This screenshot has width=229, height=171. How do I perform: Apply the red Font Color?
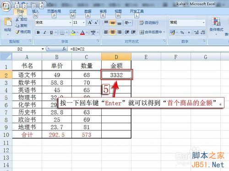82,32
